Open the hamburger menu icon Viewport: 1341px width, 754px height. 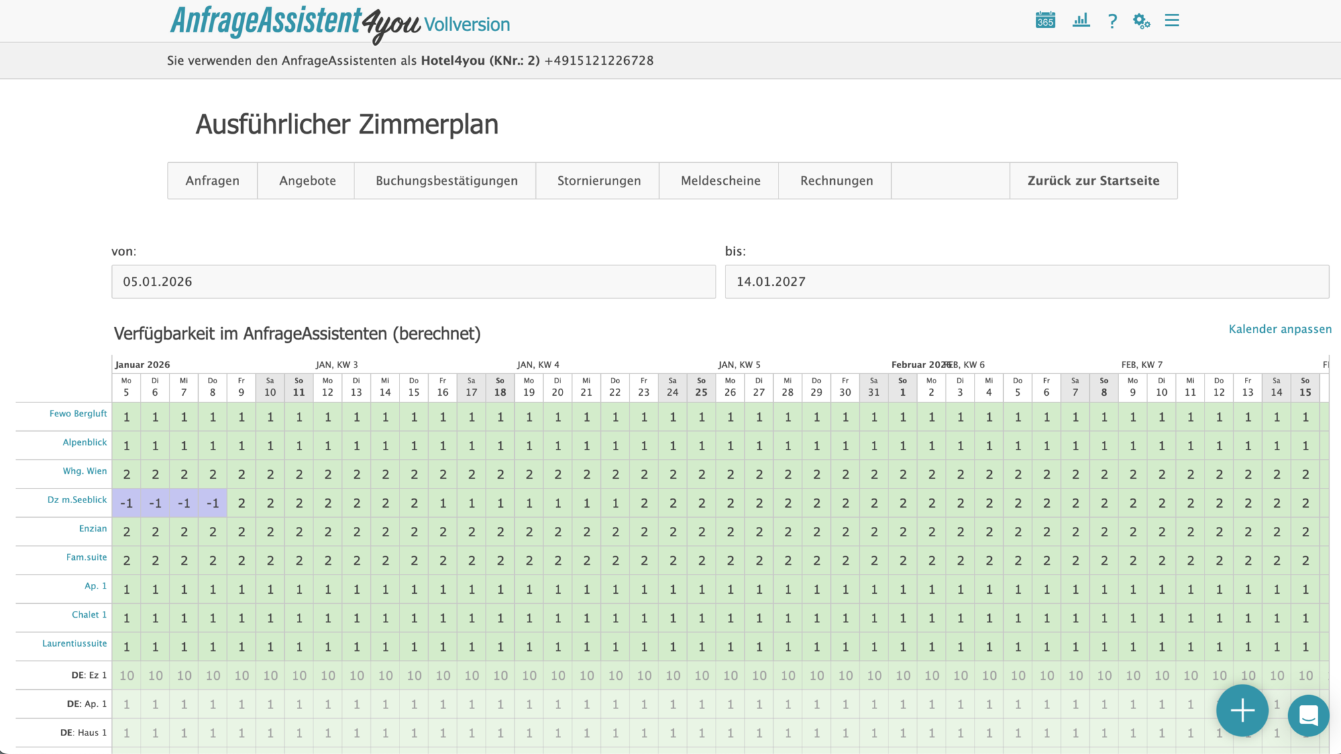(1171, 21)
